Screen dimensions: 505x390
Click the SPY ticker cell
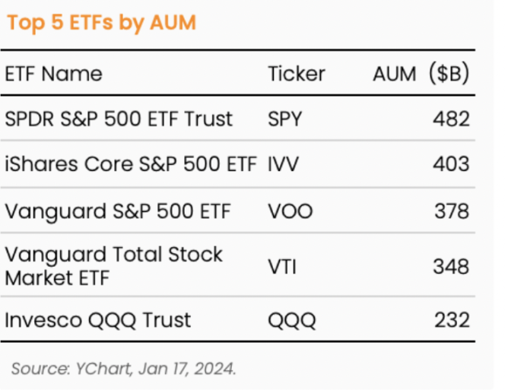click(285, 119)
